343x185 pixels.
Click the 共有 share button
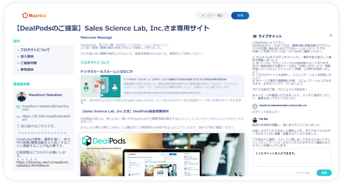[x=240, y=15]
